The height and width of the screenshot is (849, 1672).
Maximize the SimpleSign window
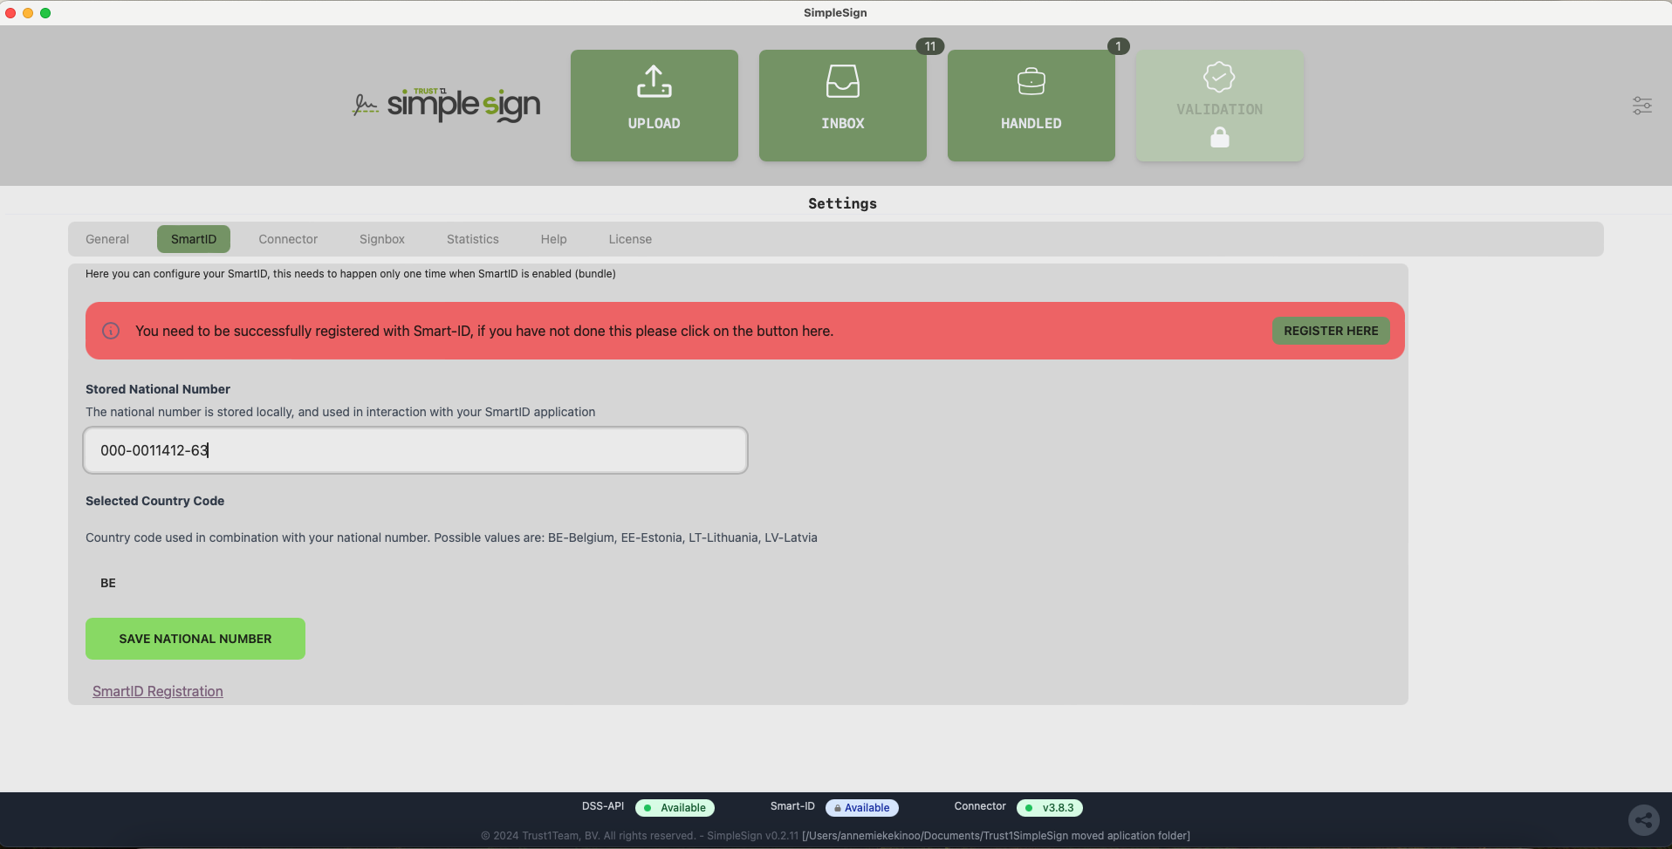[x=45, y=13]
